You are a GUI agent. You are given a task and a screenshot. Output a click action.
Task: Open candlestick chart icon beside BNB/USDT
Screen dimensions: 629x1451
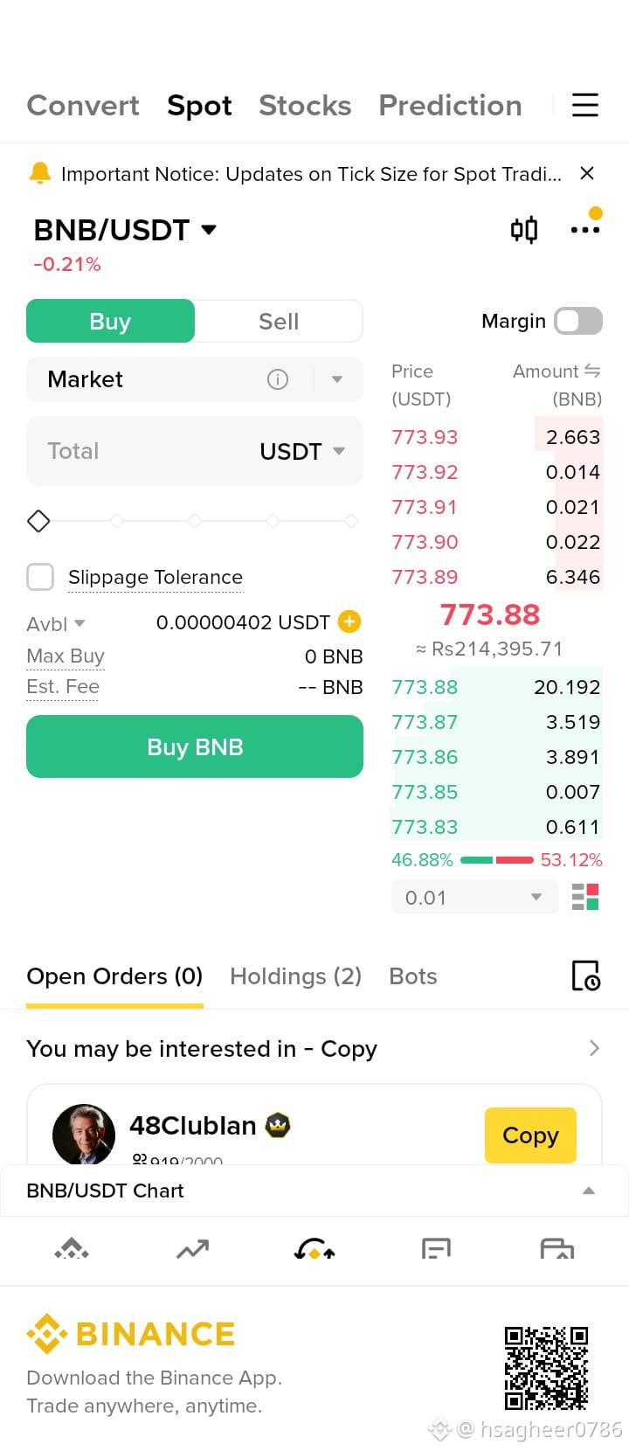[524, 230]
